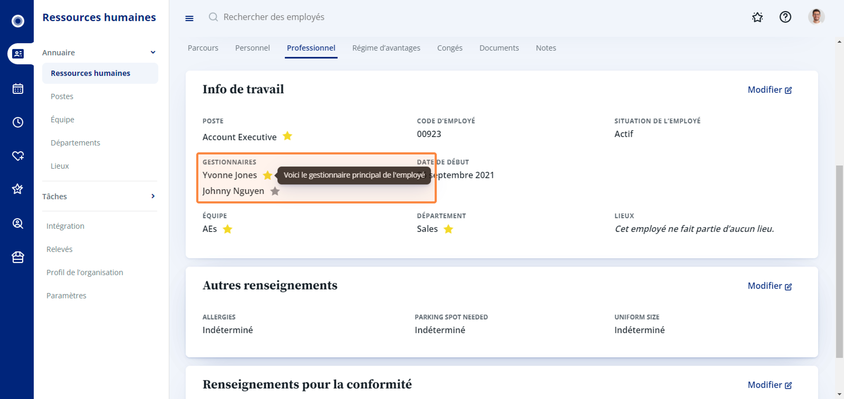Click Modifier for Renseignements pour la conformité

[x=770, y=385]
